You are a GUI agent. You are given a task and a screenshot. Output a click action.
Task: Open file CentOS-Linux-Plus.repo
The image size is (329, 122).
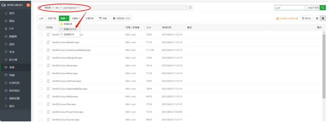[x=64, y=104]
